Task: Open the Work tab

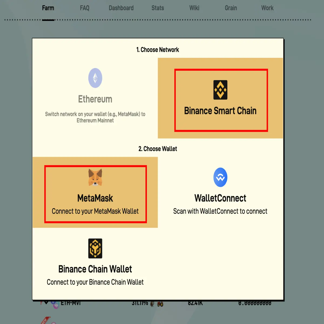Action: point(267,8)
